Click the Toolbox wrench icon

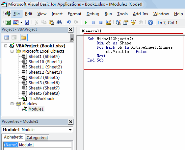pyautogui.click(x=141, y=22)
